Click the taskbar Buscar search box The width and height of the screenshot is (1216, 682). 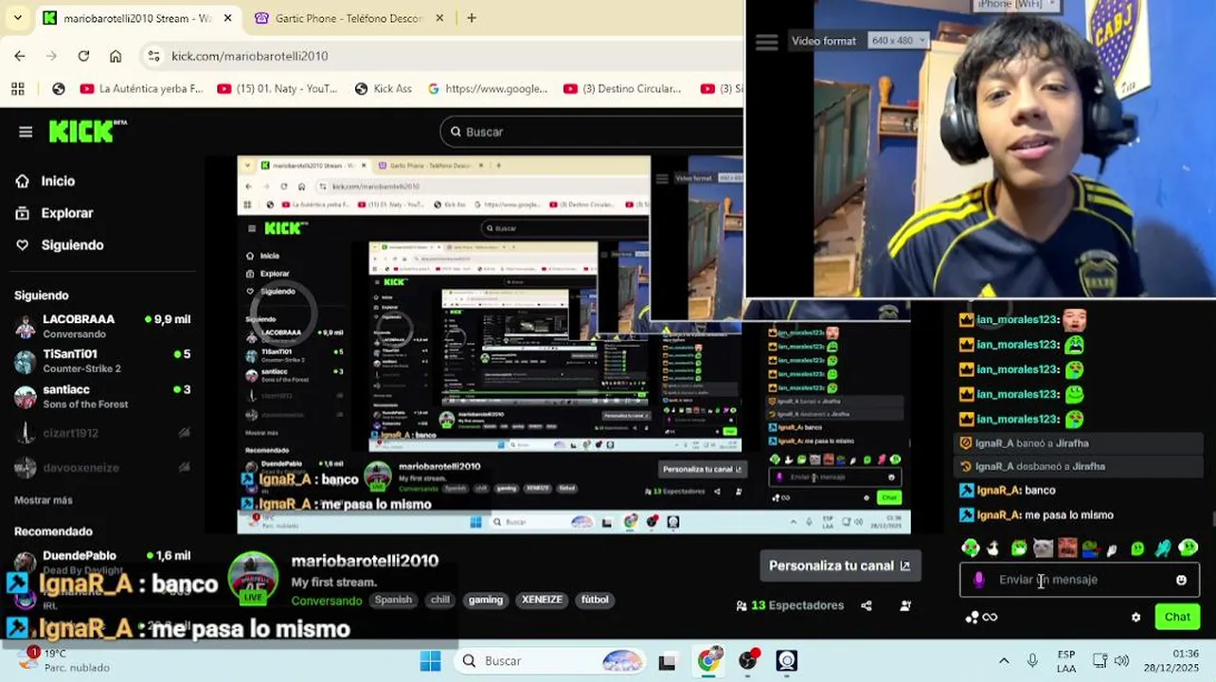click(x=551, y=660)
